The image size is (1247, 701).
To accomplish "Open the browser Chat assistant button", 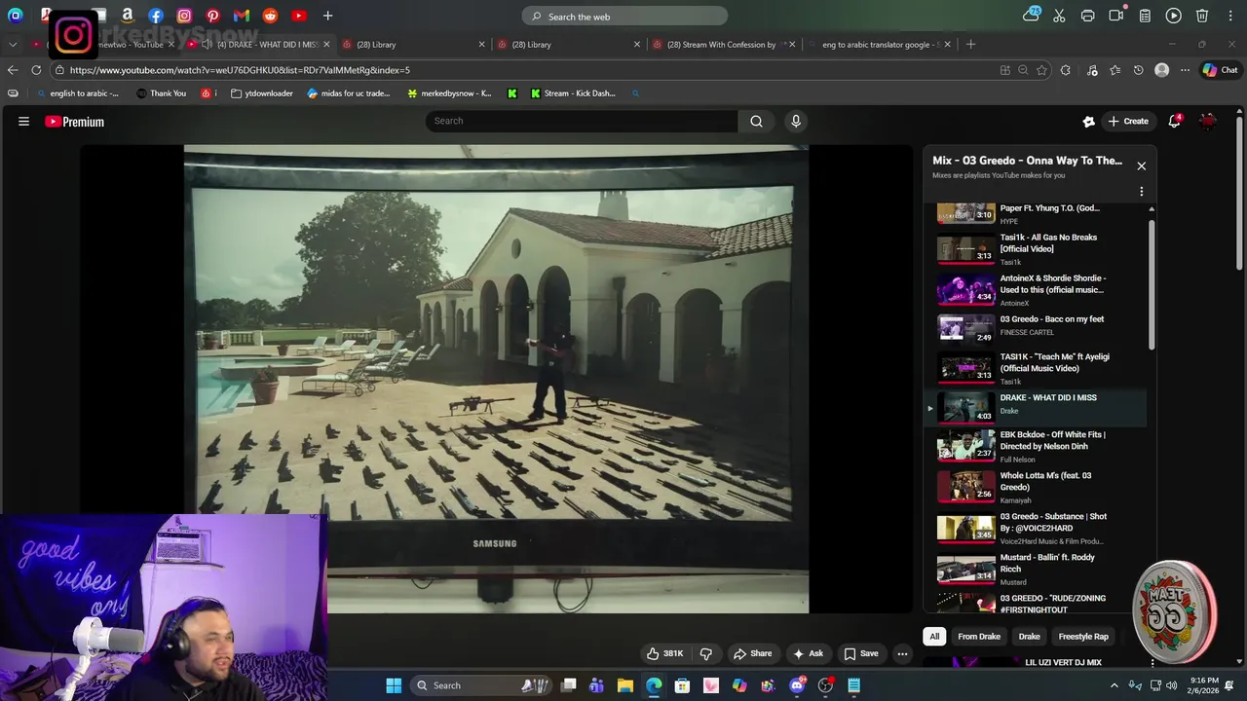I will click(1220, 70).
